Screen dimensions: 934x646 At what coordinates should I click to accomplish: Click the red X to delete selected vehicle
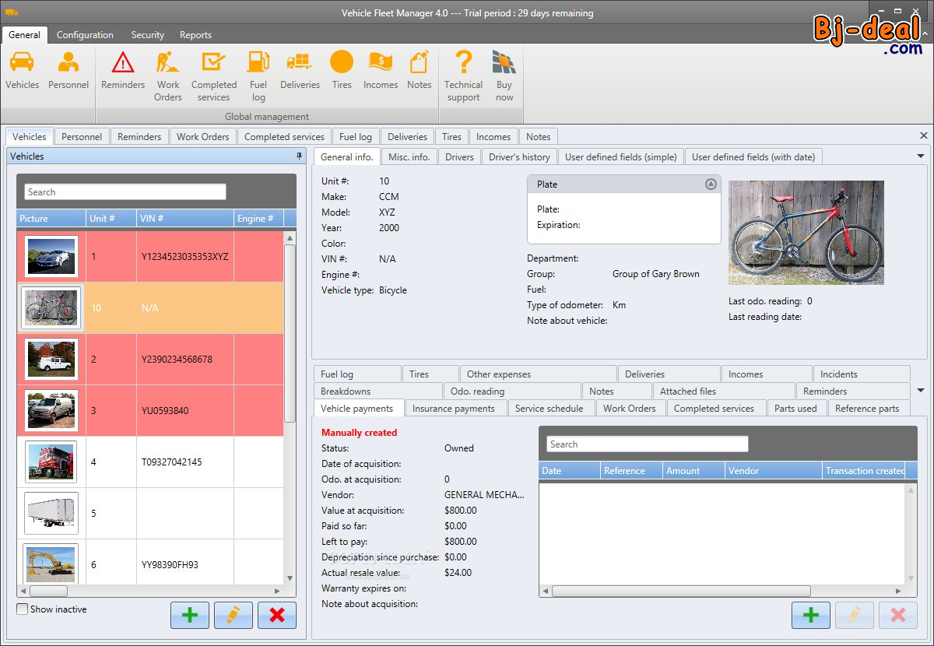pos(276,615)
